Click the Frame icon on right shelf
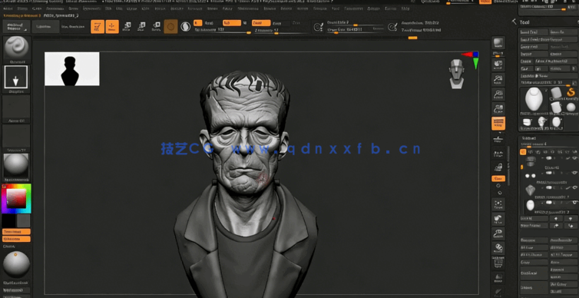579x298 pixels. 498,204
